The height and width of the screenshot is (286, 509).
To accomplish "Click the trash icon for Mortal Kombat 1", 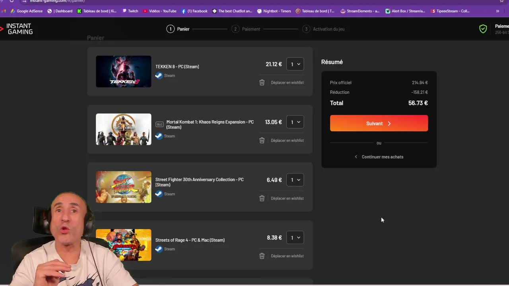I will (262, 140).
